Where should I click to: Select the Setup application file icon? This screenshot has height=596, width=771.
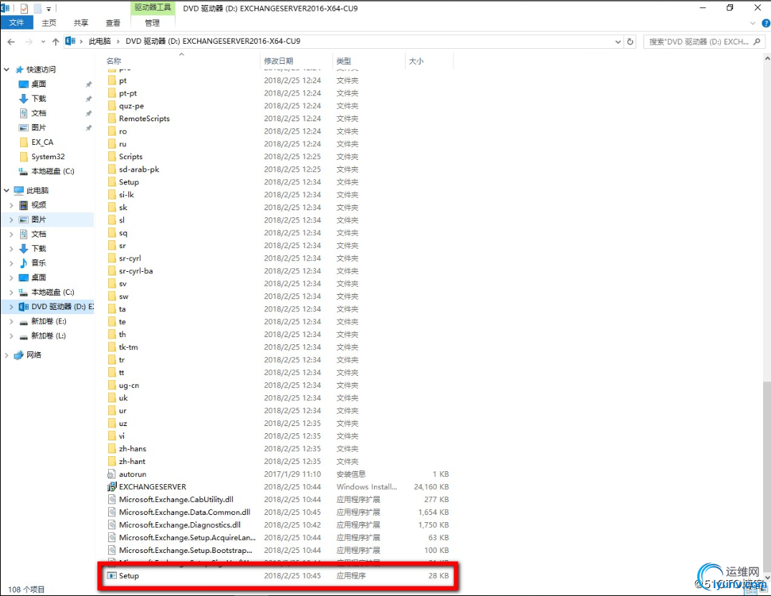(112, 575)
